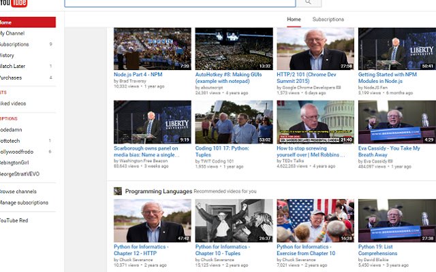The width and height of the screenshot is (436, 272).
Task: Open YouTube Red
Action: click(x=14, y=220)
